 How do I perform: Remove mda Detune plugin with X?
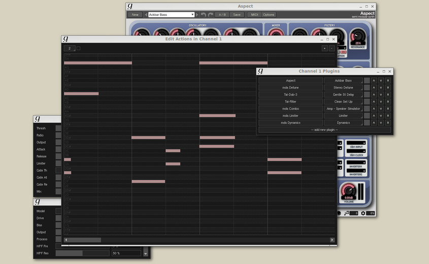(388, 87)
